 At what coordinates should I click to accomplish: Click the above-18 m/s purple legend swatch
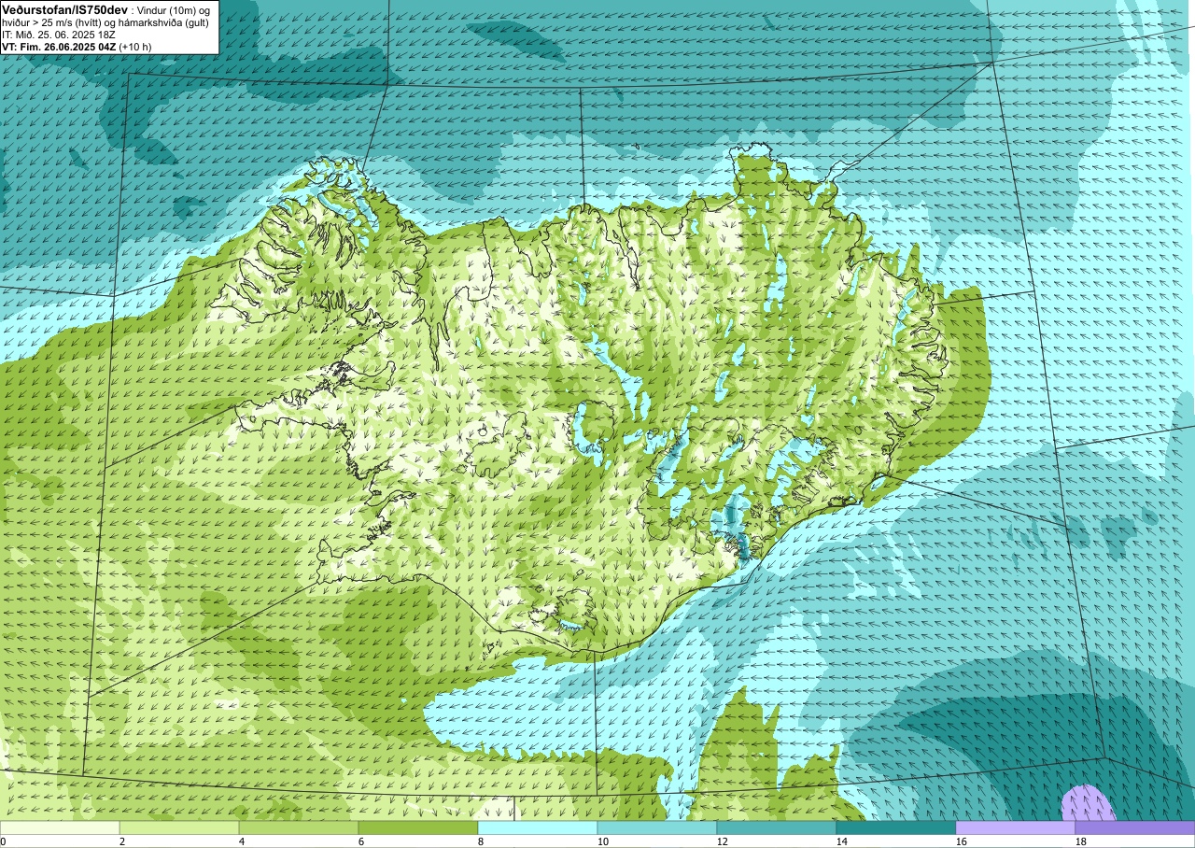[1134, 827]
